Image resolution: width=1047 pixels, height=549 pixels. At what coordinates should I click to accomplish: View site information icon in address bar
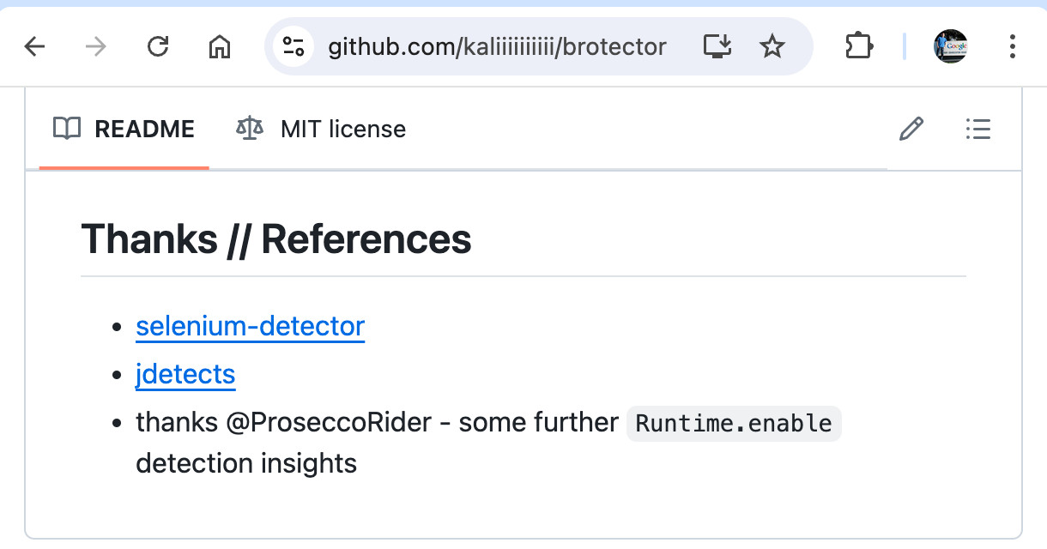coord(294,46)
